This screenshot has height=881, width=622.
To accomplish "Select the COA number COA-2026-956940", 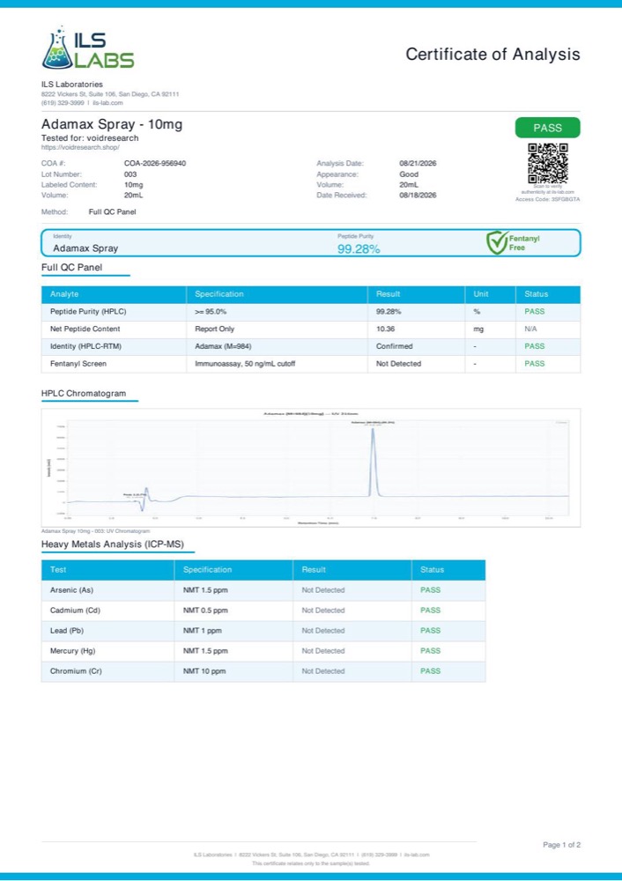I will coord(155,164).
